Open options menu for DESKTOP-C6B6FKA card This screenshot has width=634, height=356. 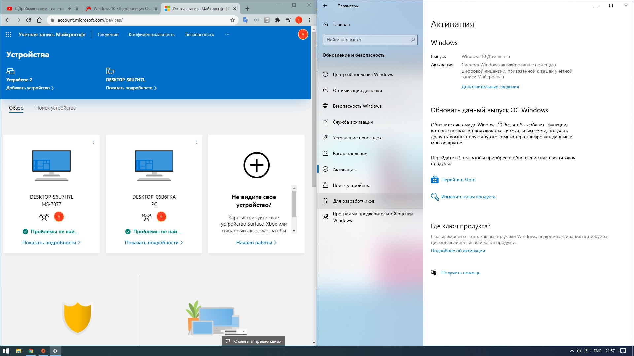[196, 142]
